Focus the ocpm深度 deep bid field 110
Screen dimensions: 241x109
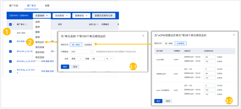point(210,61)
